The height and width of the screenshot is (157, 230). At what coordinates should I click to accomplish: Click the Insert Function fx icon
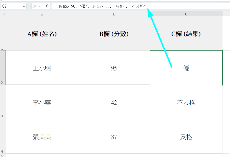point(47,6)
